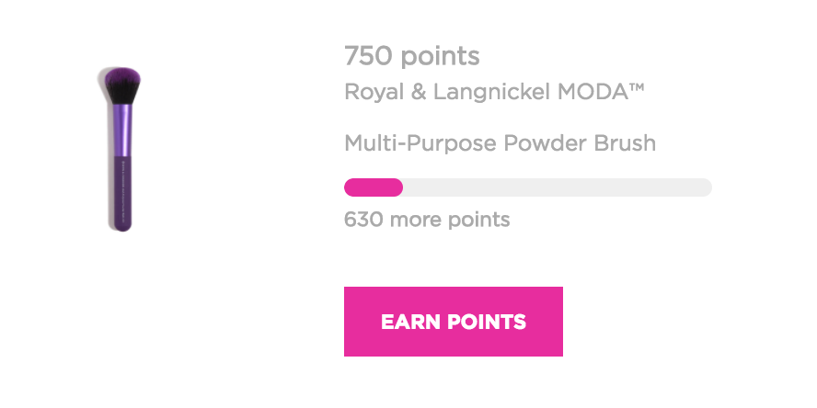Click the rounded right end of progress bar
The height and width of the screenshot is (408, 817).
pos(706,187)
